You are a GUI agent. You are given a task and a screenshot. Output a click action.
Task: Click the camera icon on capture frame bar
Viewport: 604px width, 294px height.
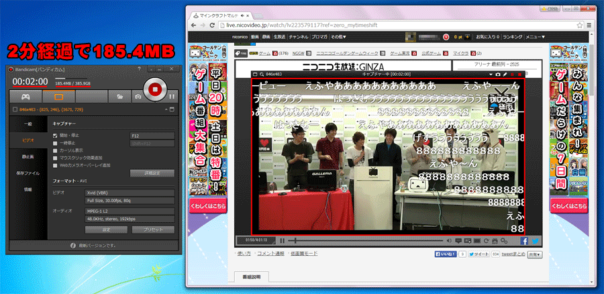498,75
